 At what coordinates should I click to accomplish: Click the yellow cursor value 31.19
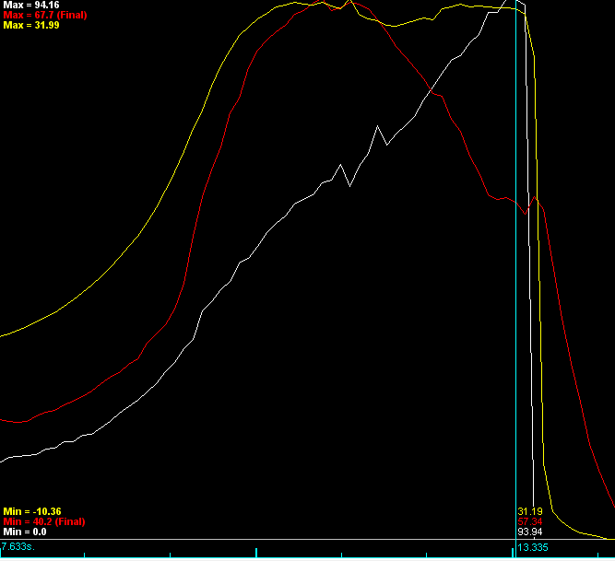click(530, 511)
